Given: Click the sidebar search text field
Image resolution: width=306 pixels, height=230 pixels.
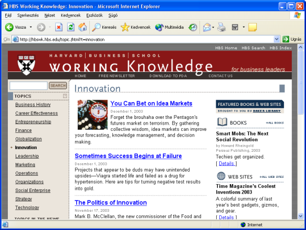Looking at the screenshot, I should (29, 86).
